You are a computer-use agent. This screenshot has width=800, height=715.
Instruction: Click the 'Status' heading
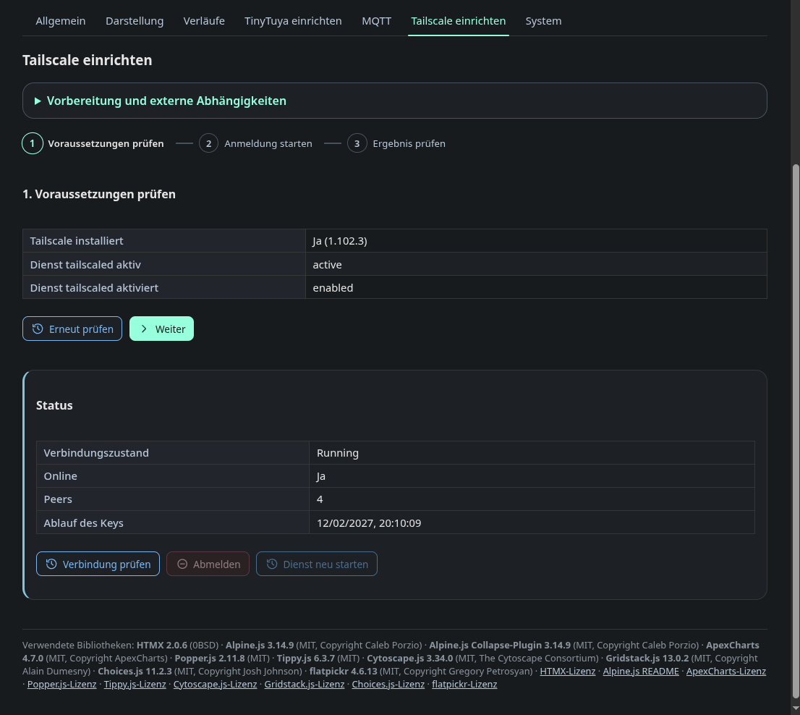pyautogui.click(x=54, y=405)
